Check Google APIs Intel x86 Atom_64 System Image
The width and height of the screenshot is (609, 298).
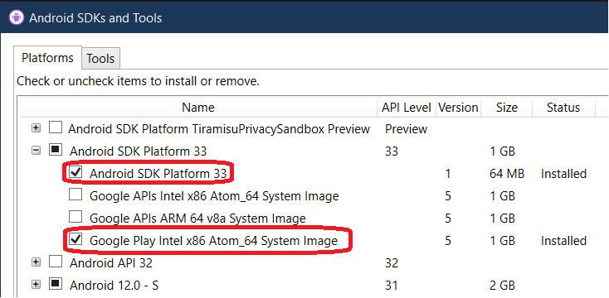[x=76, y=195]
